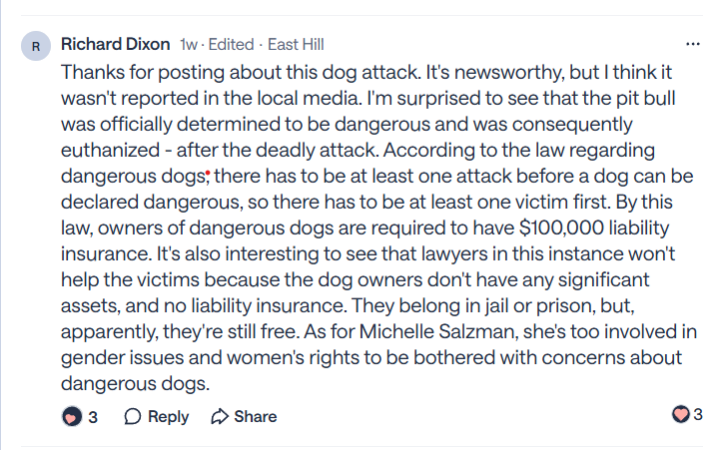Click the 'Edited' label in the header

point(229,45)
